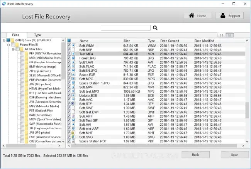The image size is (251, 169).
Task: Select the JPG (JPG picture) tree item
Action: pos(40,84)
